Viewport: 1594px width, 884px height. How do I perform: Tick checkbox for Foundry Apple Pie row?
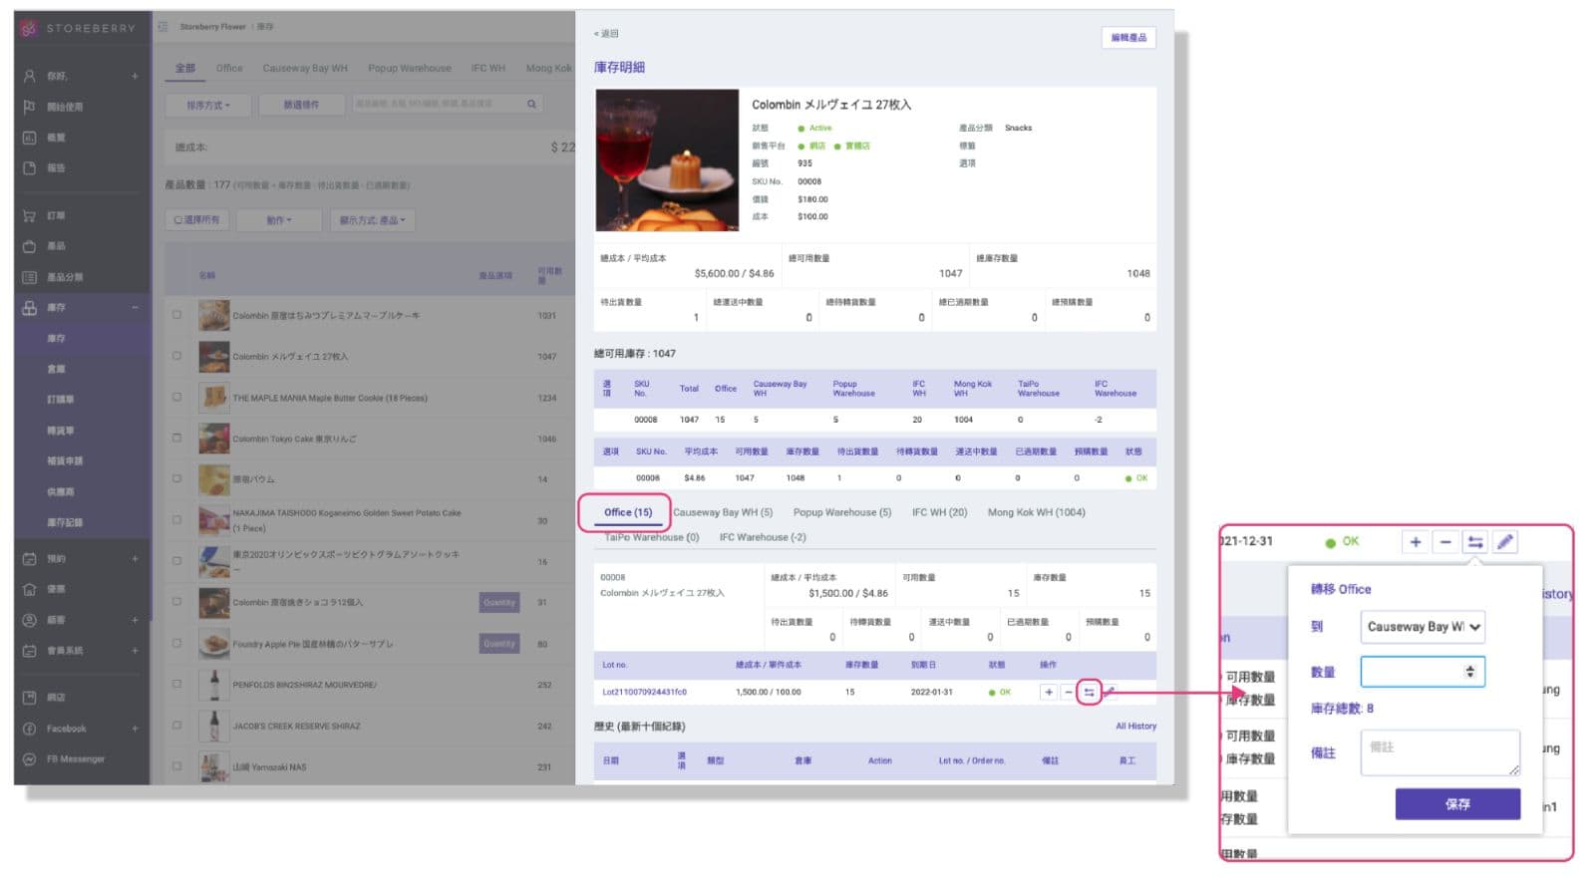click(x=177, y=643)
